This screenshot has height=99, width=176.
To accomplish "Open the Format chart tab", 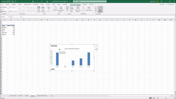I will 91,4.
